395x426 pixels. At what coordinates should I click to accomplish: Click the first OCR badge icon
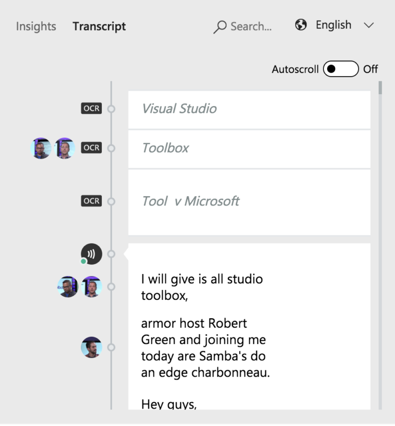pos(91,109)
